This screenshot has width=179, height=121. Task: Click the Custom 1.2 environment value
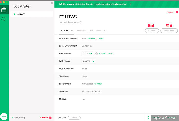[x=87, y=46]
